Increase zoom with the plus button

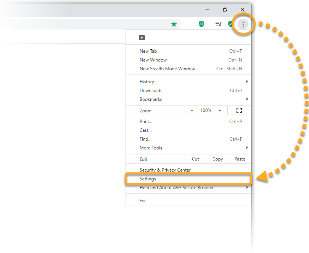pos(220,110)
